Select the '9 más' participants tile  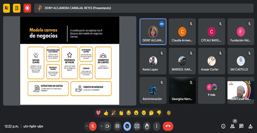212,90
